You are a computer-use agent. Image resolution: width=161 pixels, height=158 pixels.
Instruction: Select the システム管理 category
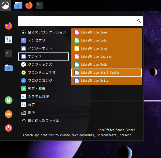tap(43, 97)
